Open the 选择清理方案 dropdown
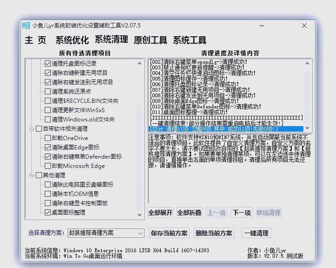Image resolution: width=336 pixels, height=268 pixels. (x=106, y=233)
